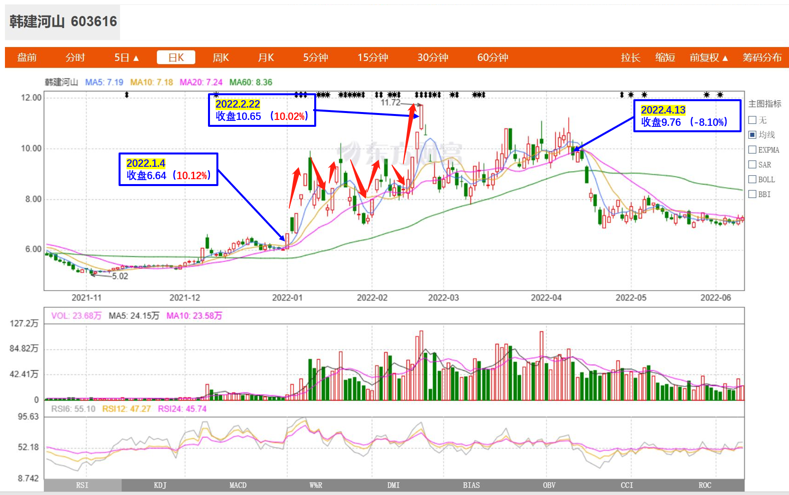The height and width of the screenshot is (495, 789).
Task: Click the RSI6: 55.10 label
Action: coord(73,409)
